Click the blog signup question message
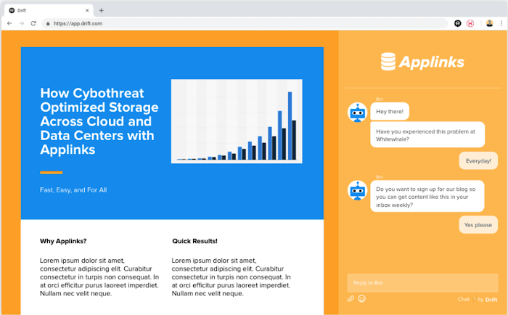The image size is (508, 315). [x=427, y=197]
